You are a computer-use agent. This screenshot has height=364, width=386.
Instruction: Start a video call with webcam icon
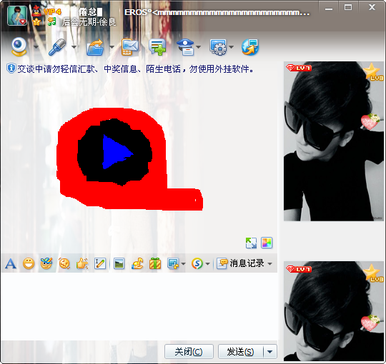coord(19,46)
